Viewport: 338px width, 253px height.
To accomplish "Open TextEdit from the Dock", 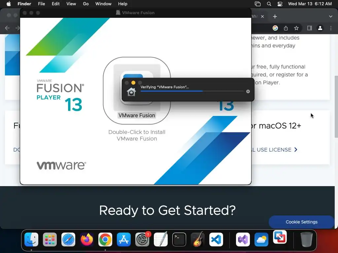I will click(x=161, y=239).
